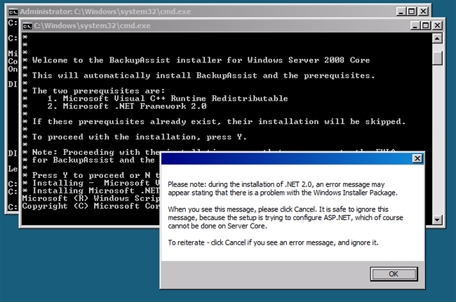Screen dimensions: 456x302
Task: Click the scrollbar thumb in front cmd window
Action: [437, 58]
